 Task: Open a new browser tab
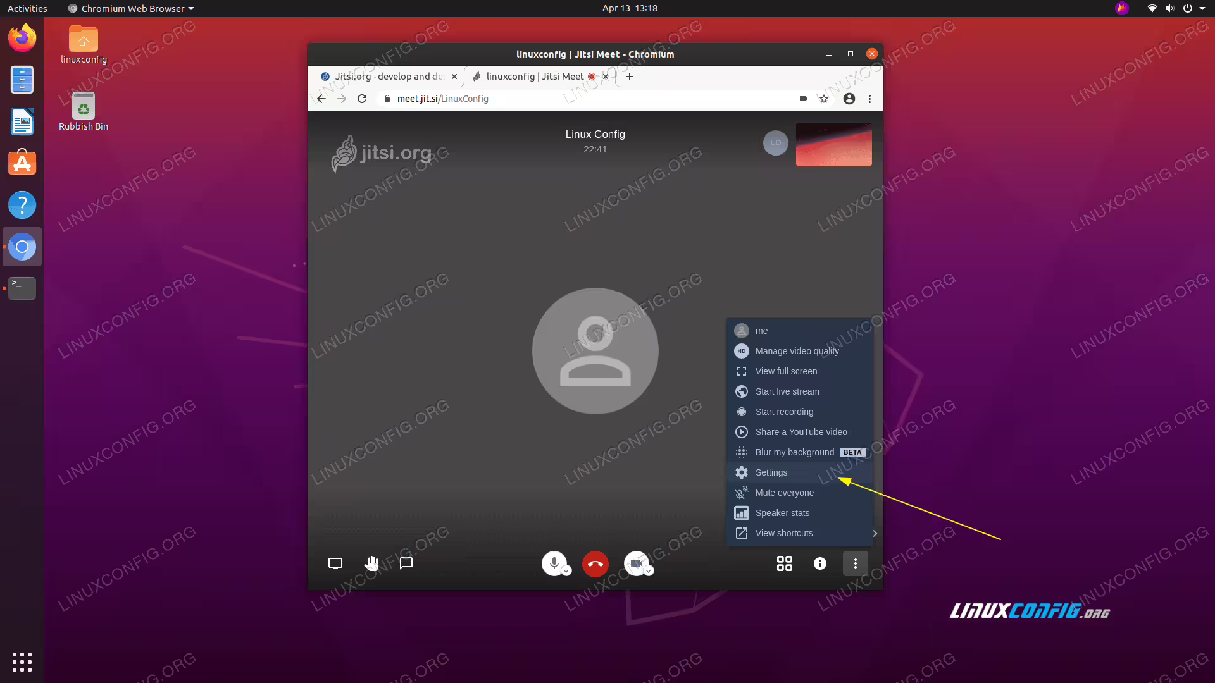[x=630, y=77]
